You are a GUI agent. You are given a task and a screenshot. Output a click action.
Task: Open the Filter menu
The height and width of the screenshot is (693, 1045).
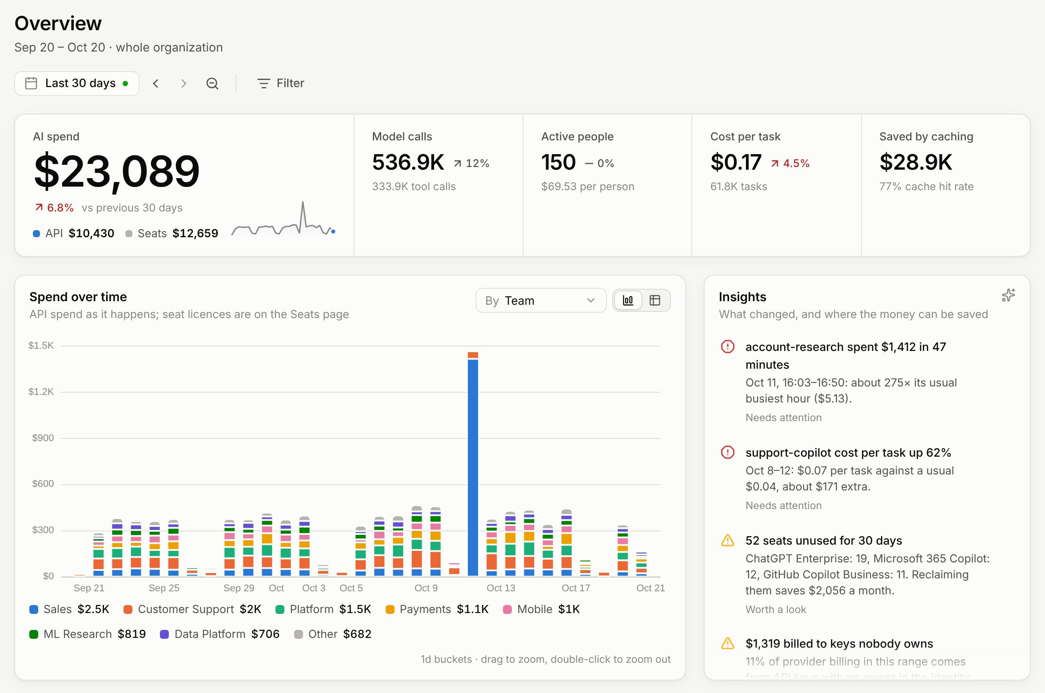point(281,84)
